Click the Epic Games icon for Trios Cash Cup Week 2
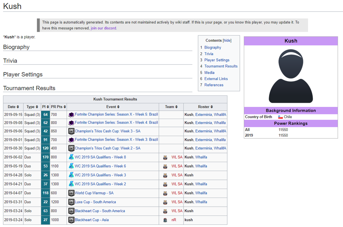The width and height of the screenshot is (343, 227). (71, 148)
